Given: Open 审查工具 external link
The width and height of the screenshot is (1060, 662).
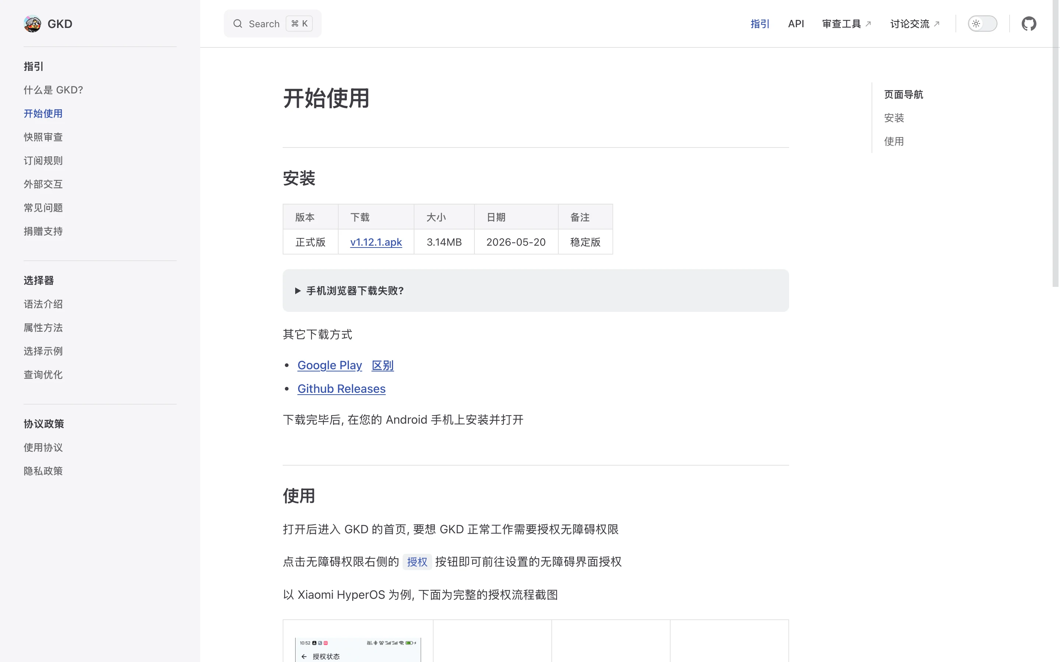Looking at the screenshot, I should [x=846, y=24].
